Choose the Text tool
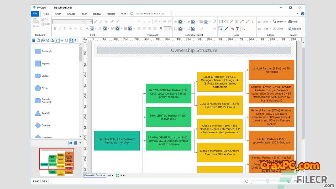 pos(237,29)
